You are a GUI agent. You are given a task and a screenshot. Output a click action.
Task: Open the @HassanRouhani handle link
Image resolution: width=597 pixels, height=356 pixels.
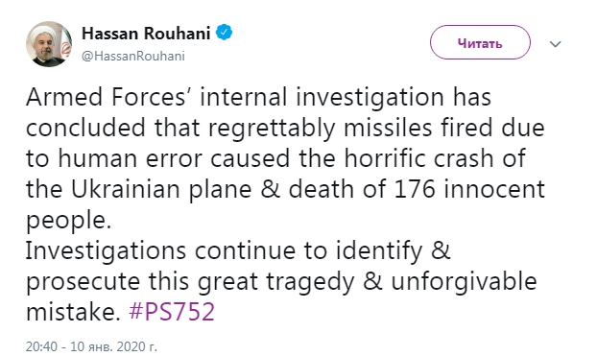pyautogui.click(x=133, y=56)
